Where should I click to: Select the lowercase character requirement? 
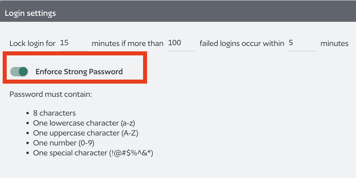pos(84,123)
